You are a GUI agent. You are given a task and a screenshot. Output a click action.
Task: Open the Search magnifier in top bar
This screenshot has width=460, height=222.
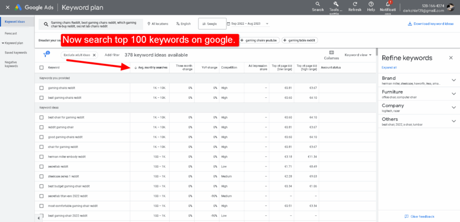click(x=318, y=4)
